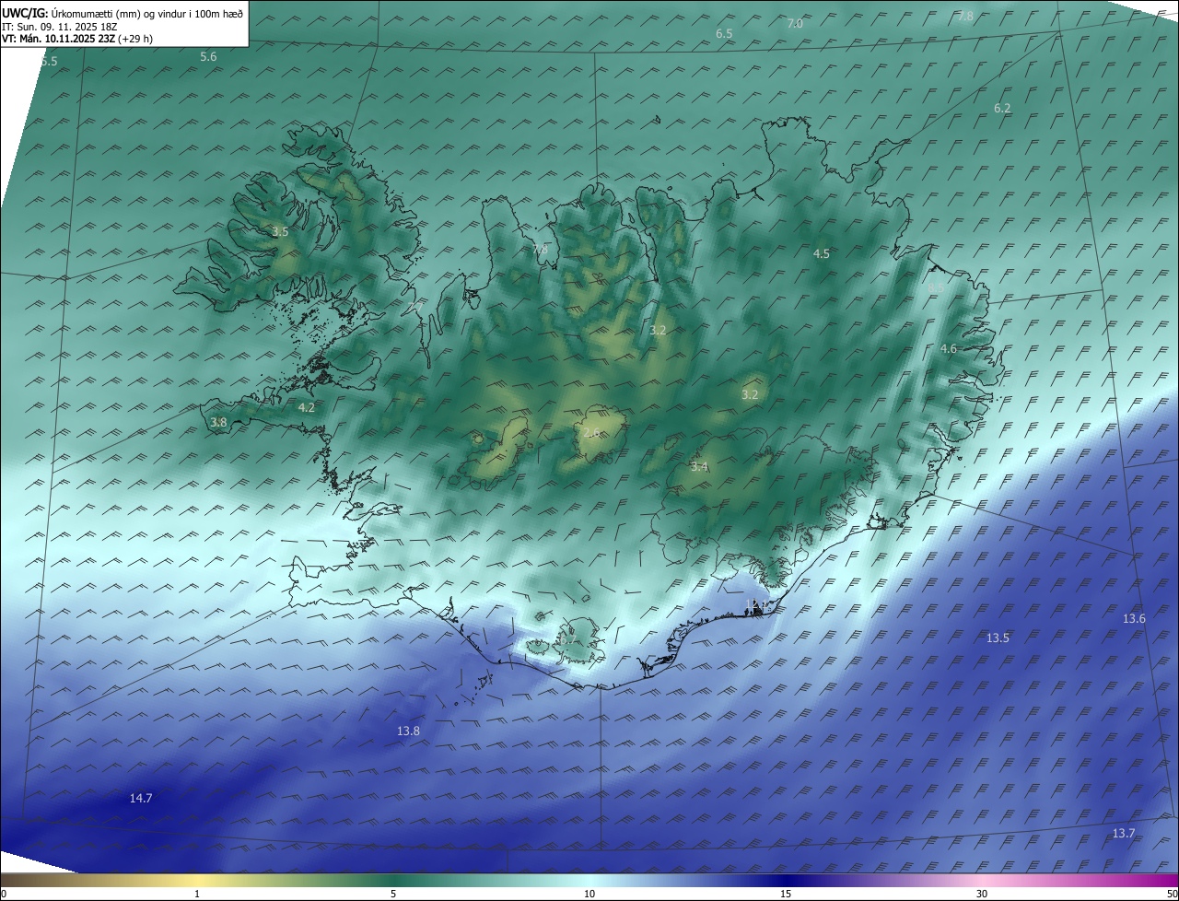Click the 6.2 value label on the map

(x=1002, y=108)
